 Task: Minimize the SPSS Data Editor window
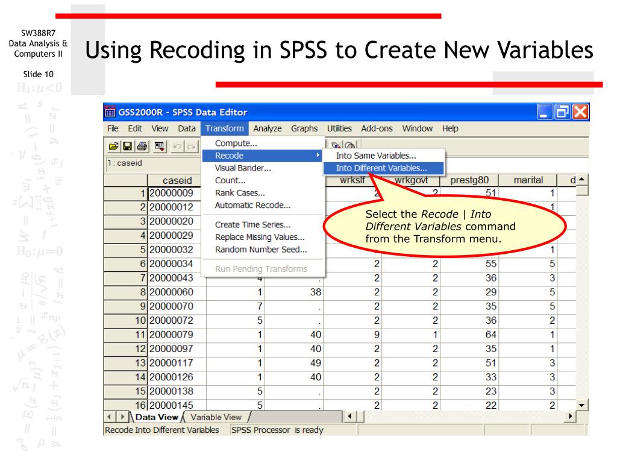pos(544,112)
